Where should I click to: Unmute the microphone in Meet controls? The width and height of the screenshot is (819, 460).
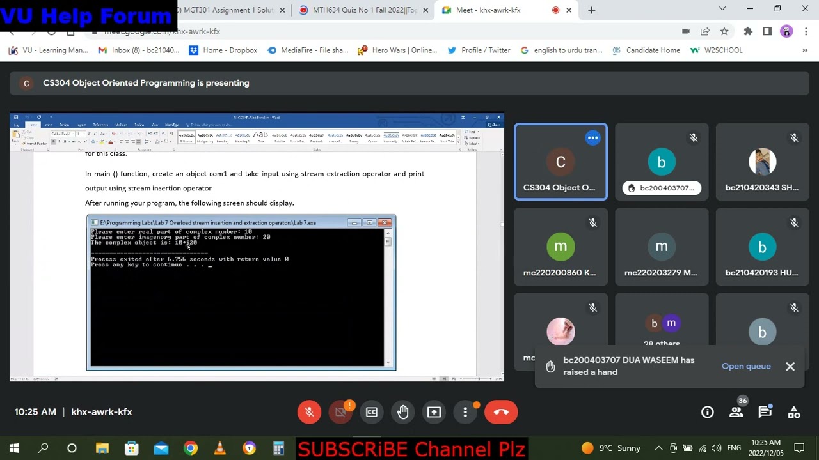pos(309,412)
